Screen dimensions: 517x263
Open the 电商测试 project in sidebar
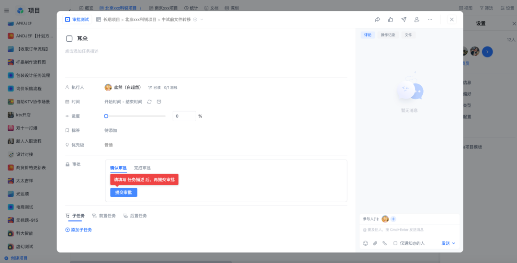pyautogui.click(x=25, y=207)
